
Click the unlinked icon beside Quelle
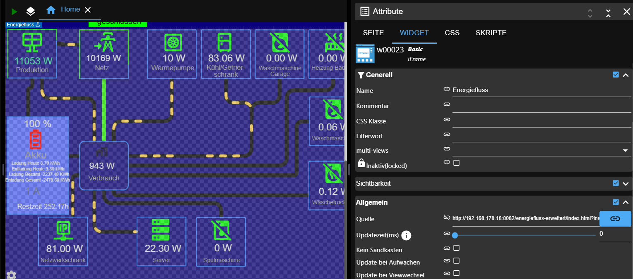point(447,218)
